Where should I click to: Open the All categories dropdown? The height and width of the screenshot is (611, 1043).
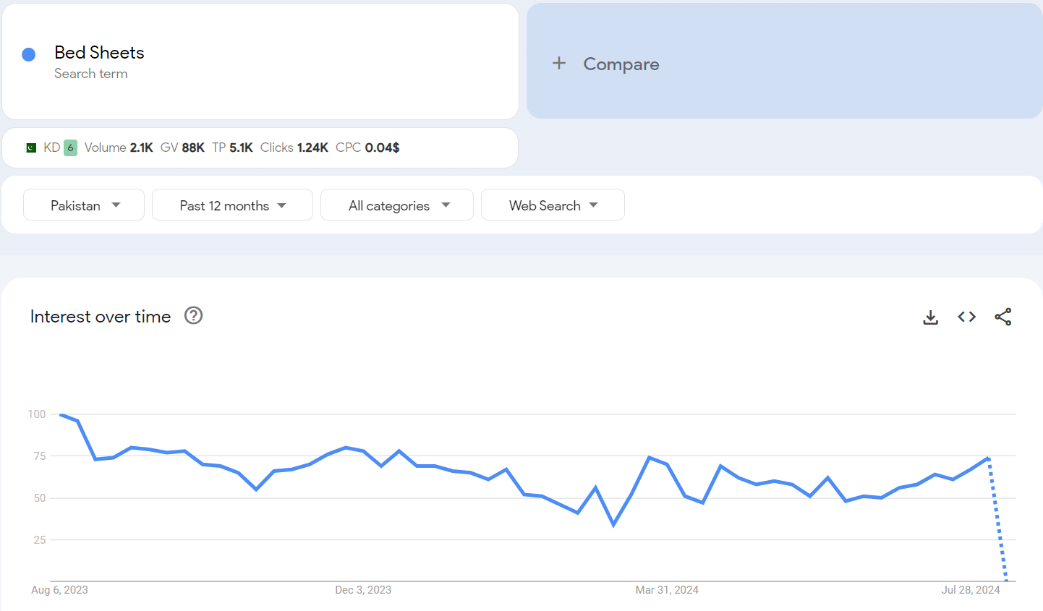point(397,205)
